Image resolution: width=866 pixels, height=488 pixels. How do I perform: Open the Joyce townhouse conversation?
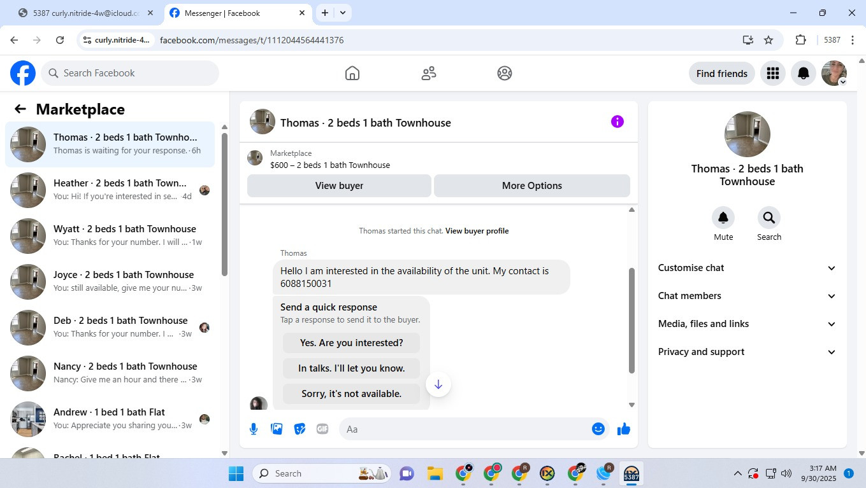click(x=110, y=282)
